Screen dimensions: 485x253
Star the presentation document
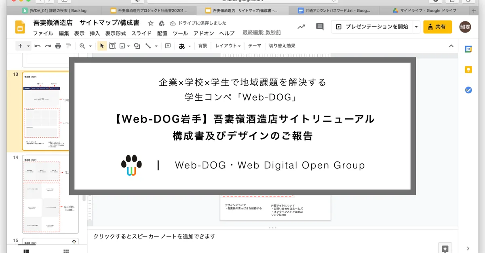(x=151, y=23)
